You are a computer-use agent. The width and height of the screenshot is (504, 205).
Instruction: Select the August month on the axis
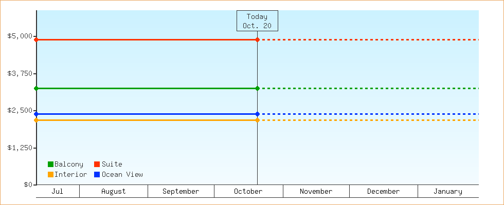click(114, 191)
